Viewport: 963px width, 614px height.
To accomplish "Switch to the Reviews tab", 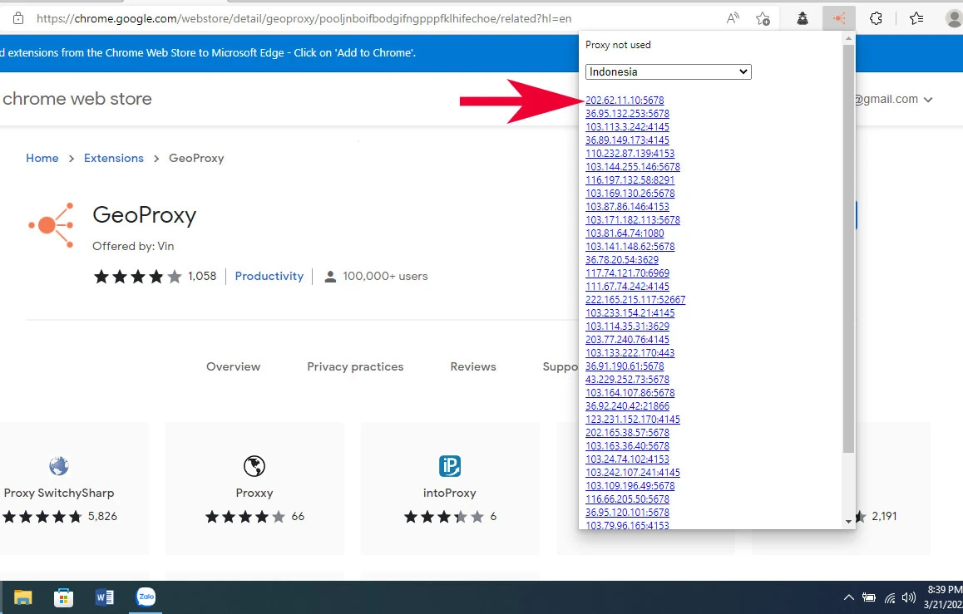I will 472,366.
